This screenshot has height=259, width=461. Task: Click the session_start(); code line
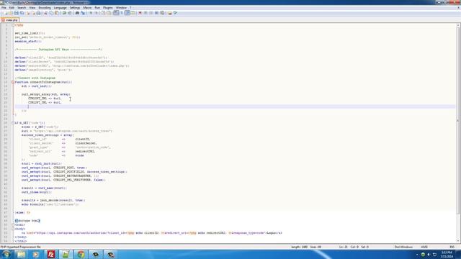point(28,42)
